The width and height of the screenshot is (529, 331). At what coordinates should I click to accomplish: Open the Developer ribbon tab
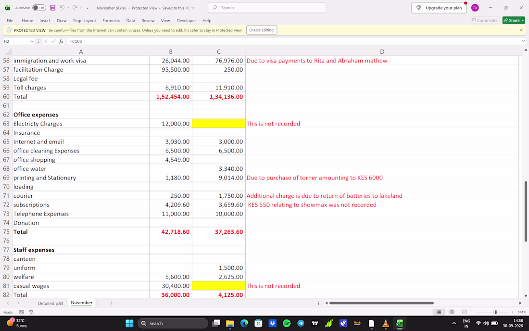coord(186,21)
